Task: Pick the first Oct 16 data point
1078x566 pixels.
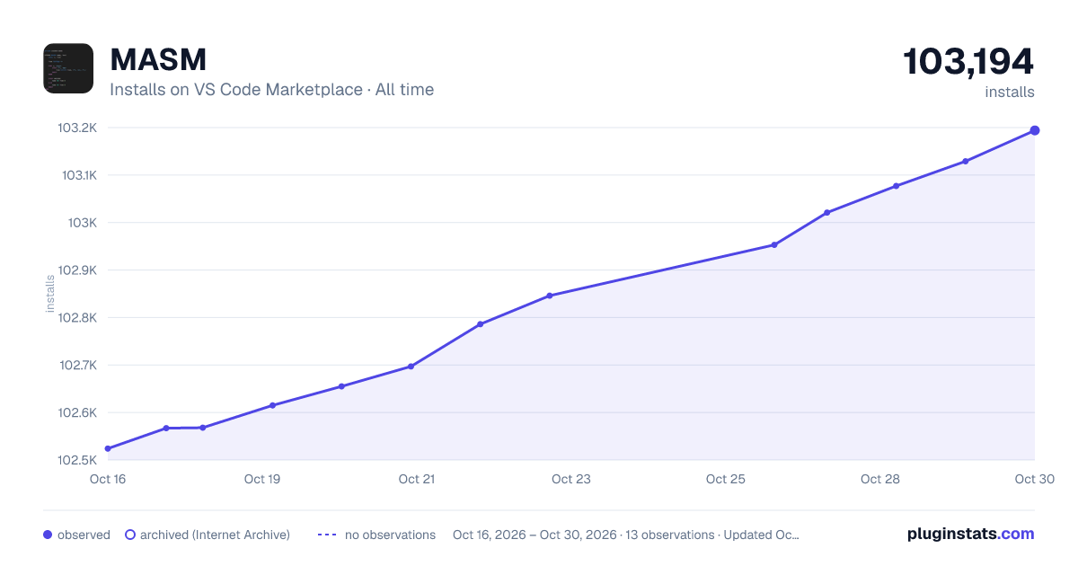Action: tap(108, 448)
